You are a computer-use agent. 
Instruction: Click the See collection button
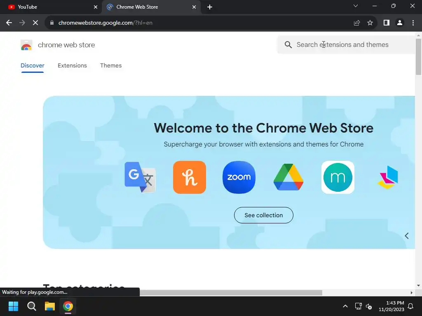coord(263,215)
